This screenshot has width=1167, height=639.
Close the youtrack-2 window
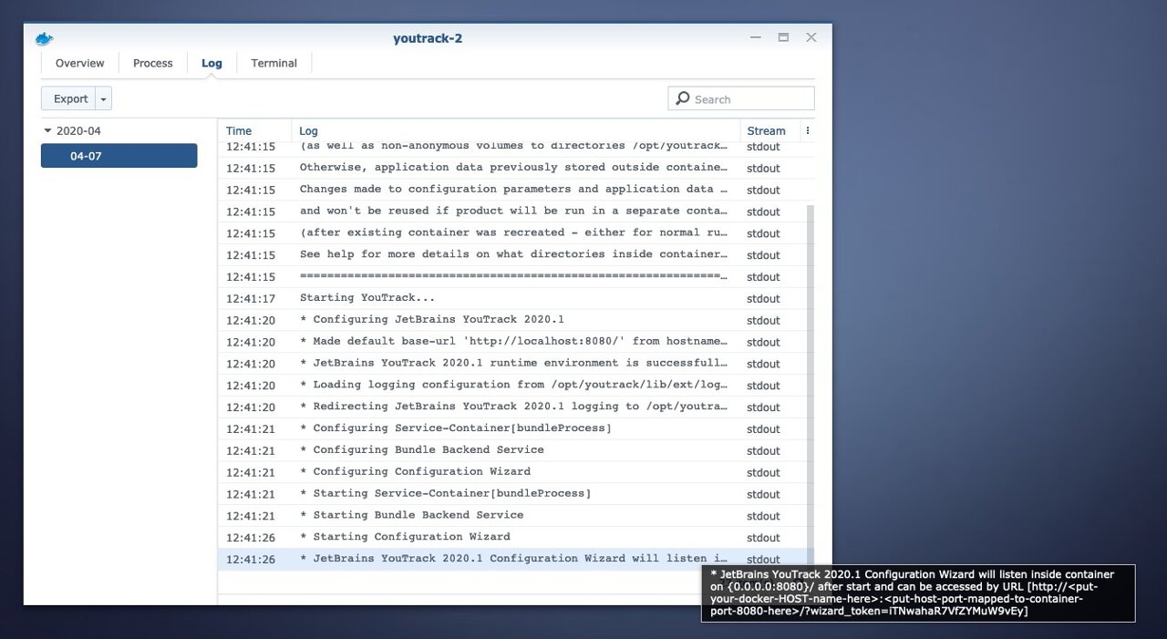click(811, 37)
